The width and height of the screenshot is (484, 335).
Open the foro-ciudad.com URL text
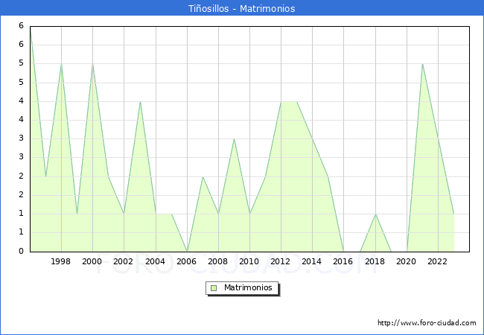click(427, 323)
